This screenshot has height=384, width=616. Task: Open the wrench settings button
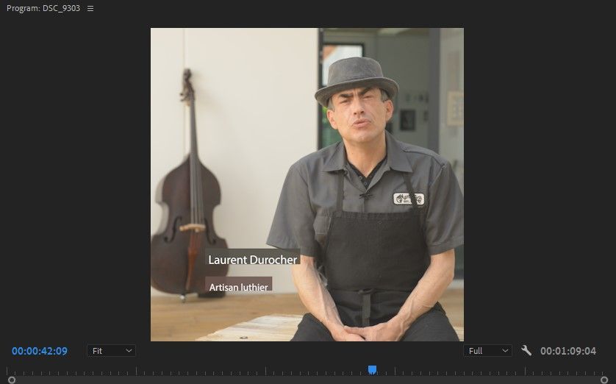(526, 350)
